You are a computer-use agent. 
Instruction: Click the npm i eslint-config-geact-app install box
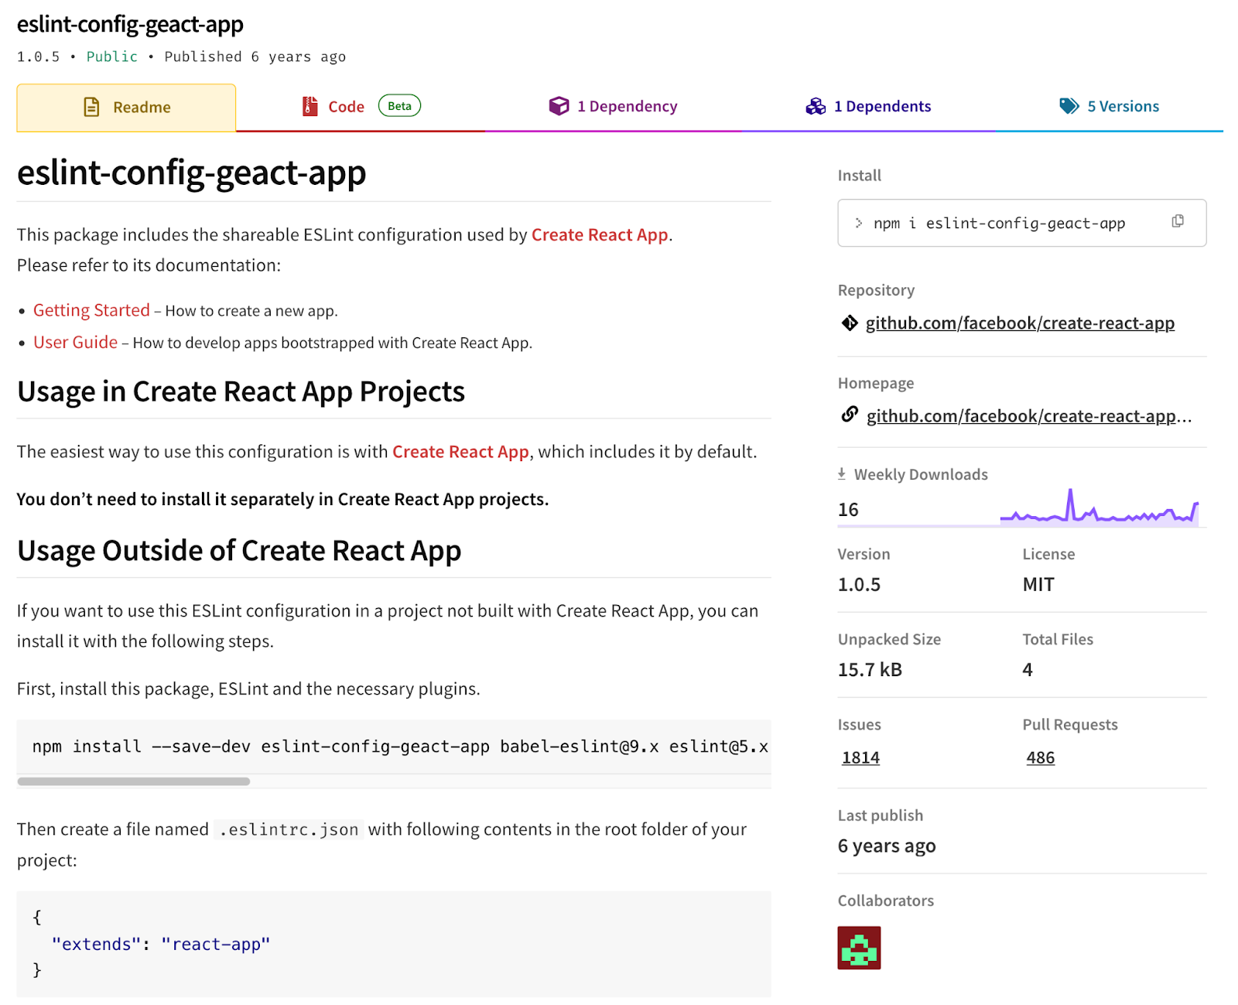[1021, 223]
